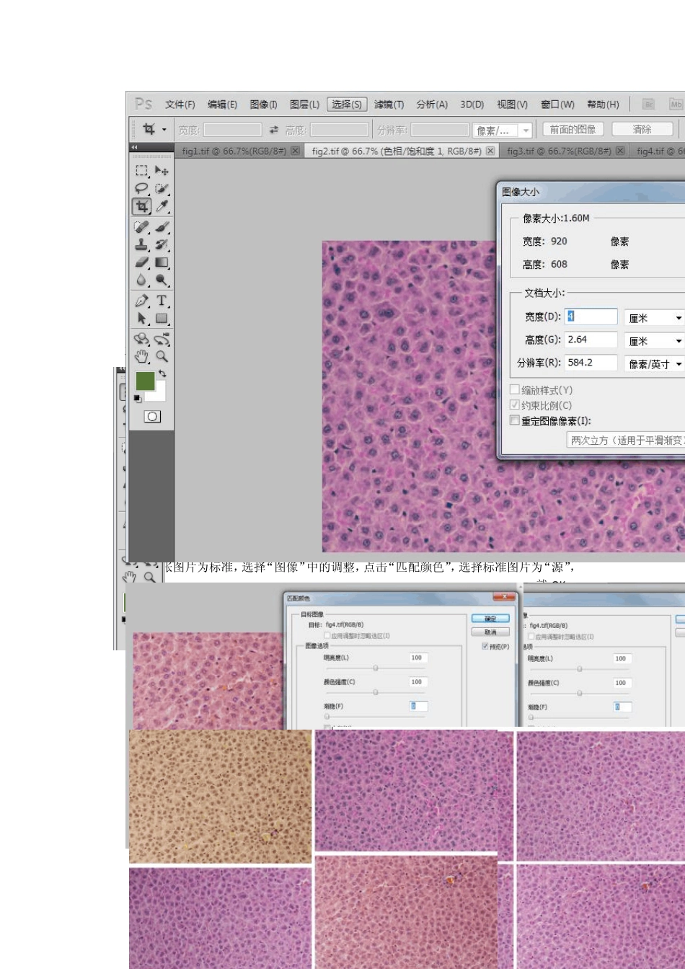Enable 重定图像像素(I) checkbox
Image resolution: width=685 pixels, height=969 pixels.
point(515,420)
